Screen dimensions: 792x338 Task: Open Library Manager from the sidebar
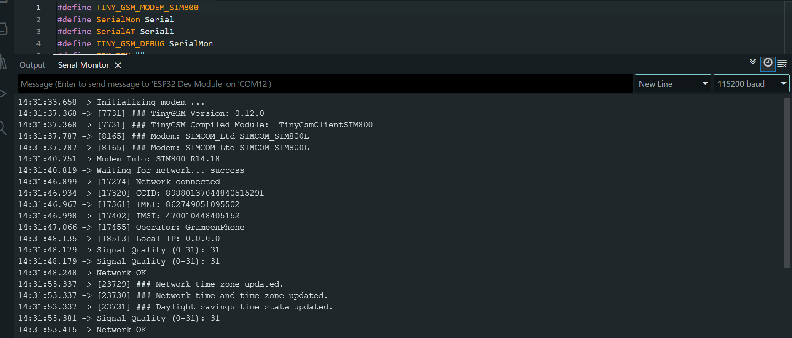click(3, 62)
